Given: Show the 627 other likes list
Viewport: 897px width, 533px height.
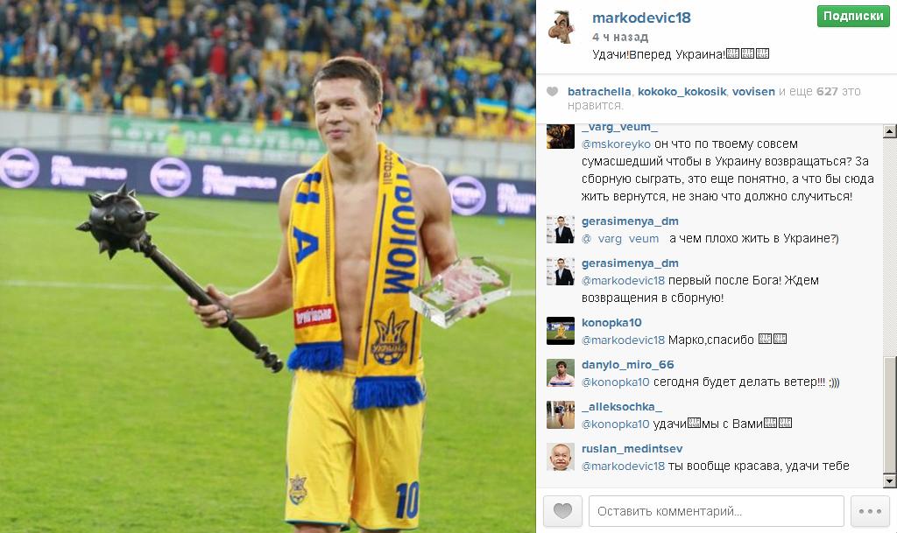Looking at the screenshot, I should click(x=827, y=91).
